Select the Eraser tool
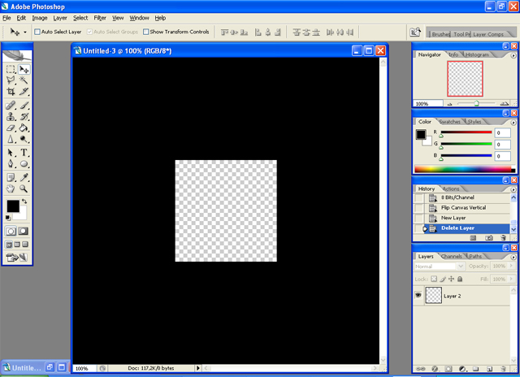 (x=11, y=128)
